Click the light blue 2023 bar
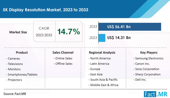This screenshot has width=170, height=98. pos(102,38)
